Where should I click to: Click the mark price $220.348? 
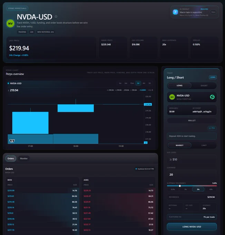106,45
